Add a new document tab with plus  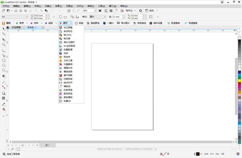[x=43, y=27]
